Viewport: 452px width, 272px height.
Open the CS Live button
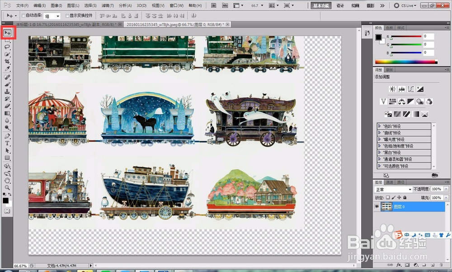pyautogui.click(x=405, y=5)
